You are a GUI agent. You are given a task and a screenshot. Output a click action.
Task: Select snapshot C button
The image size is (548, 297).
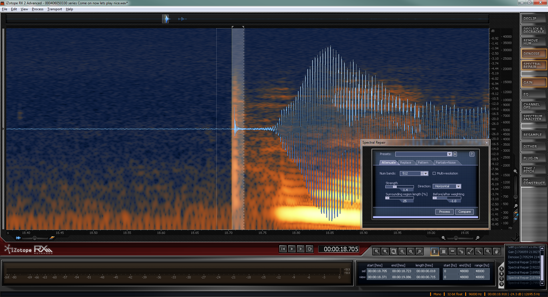(501, 279)
